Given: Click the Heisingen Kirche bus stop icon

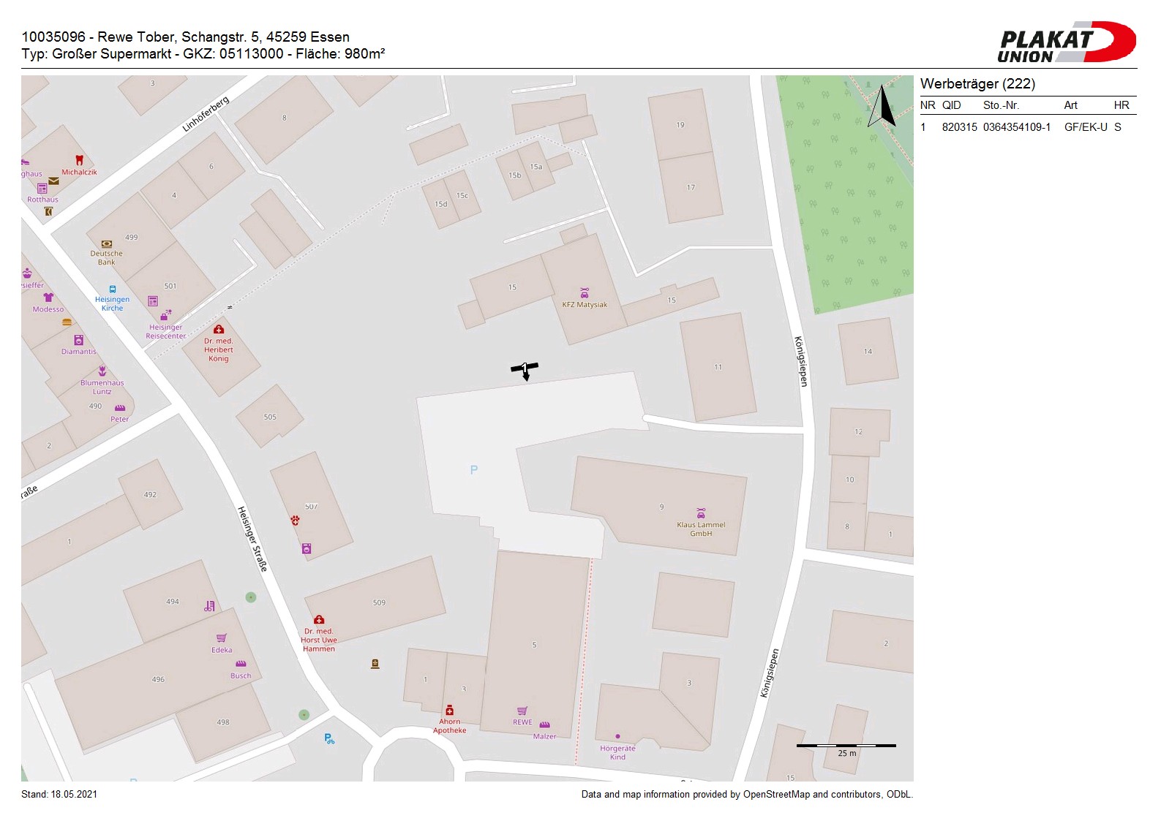Looking at the screenshot, I should click(x=112, y=290).
